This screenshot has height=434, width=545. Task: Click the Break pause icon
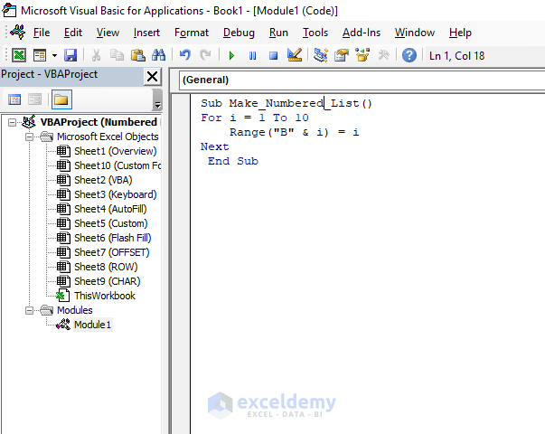tap(253, 56)
